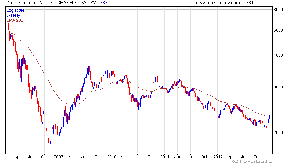Click the change value +28.58

tap(104, 3)
